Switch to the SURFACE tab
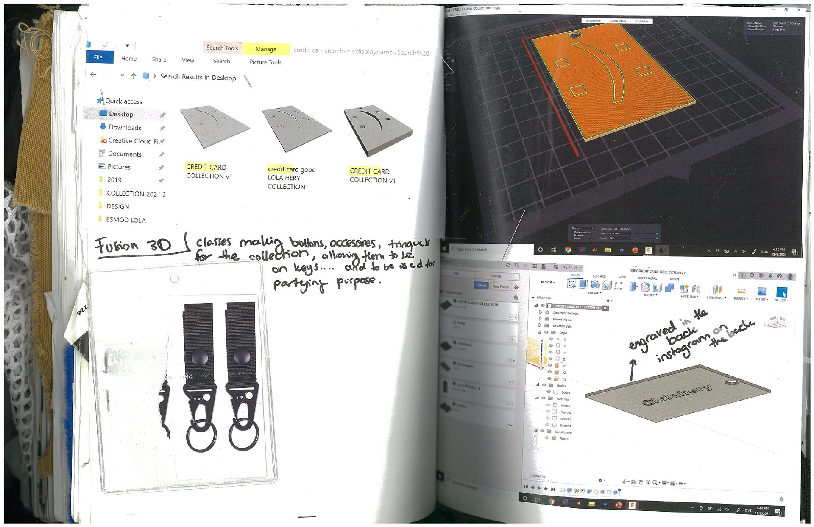814x527 pixels. 599,276
